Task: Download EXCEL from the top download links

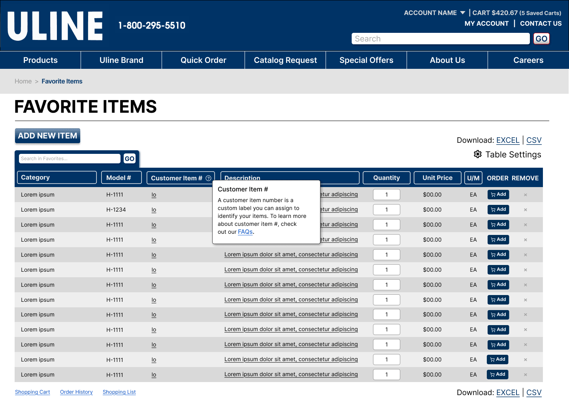Action: click(x=508, y=140)
